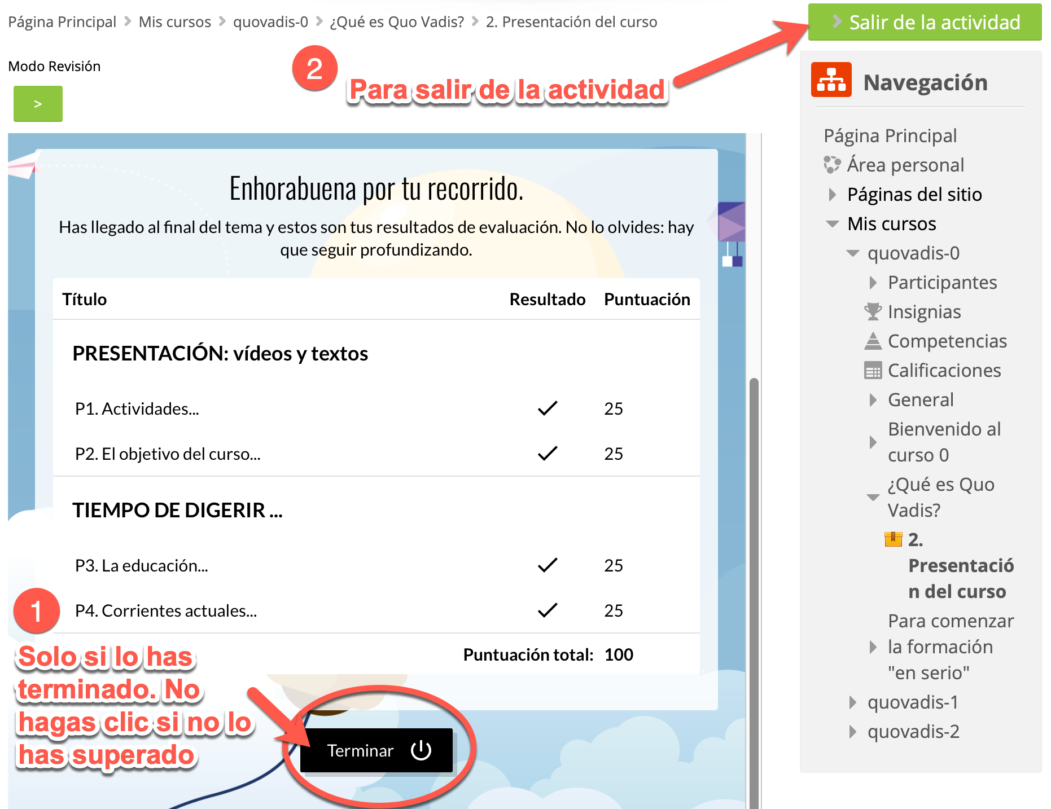Click the SCORM package icon beside 2. Presentación
The height and width of the screenshot is (809, 1051).
click(x=894, y=539)
